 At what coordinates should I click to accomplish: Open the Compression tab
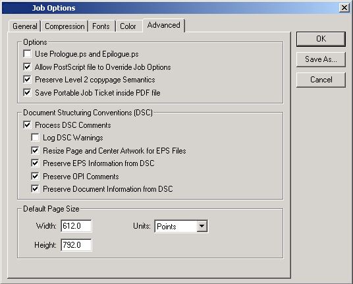tap(65, 26)
